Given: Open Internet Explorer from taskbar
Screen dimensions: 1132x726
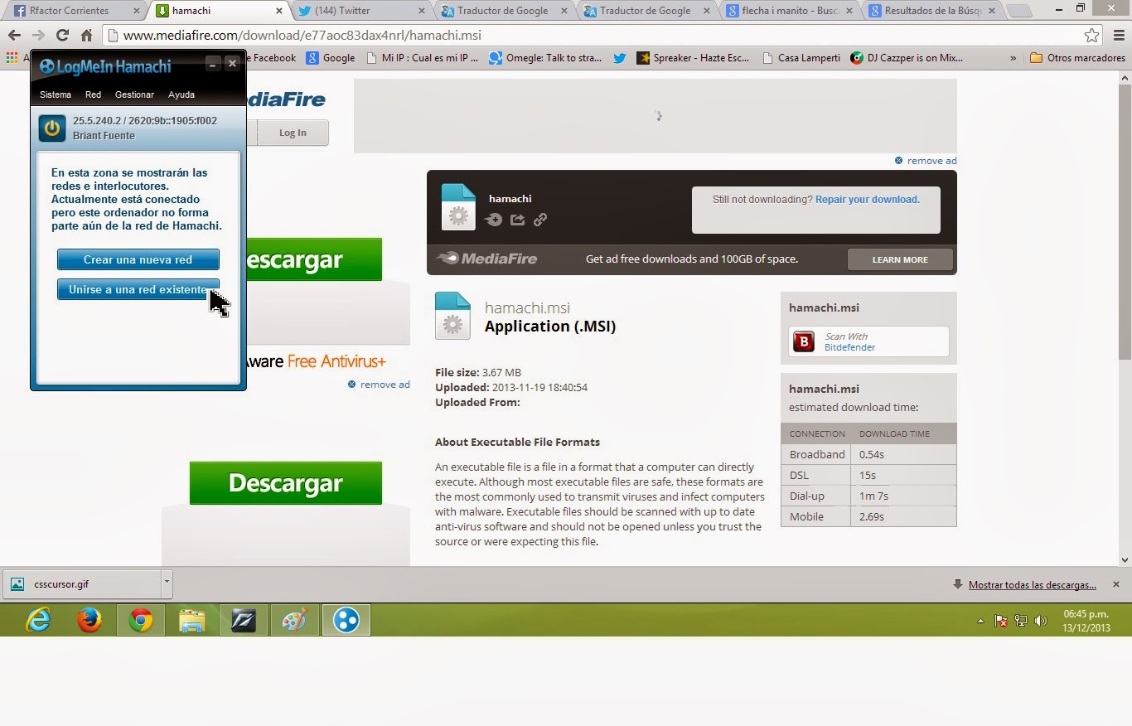Looking at the screenshot, I should pyautogui.click(x=38, y=620).
